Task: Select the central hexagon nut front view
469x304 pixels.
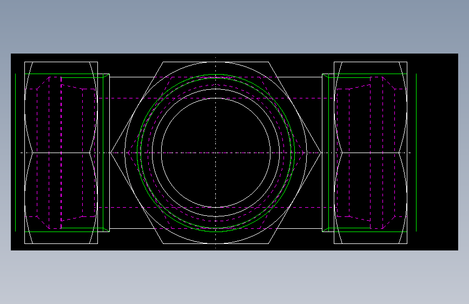Action: tap(216, 153)
